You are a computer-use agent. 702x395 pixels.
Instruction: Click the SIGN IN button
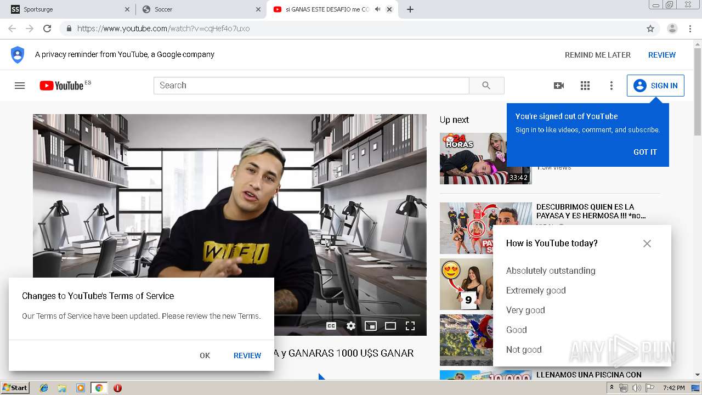point(655,86)
